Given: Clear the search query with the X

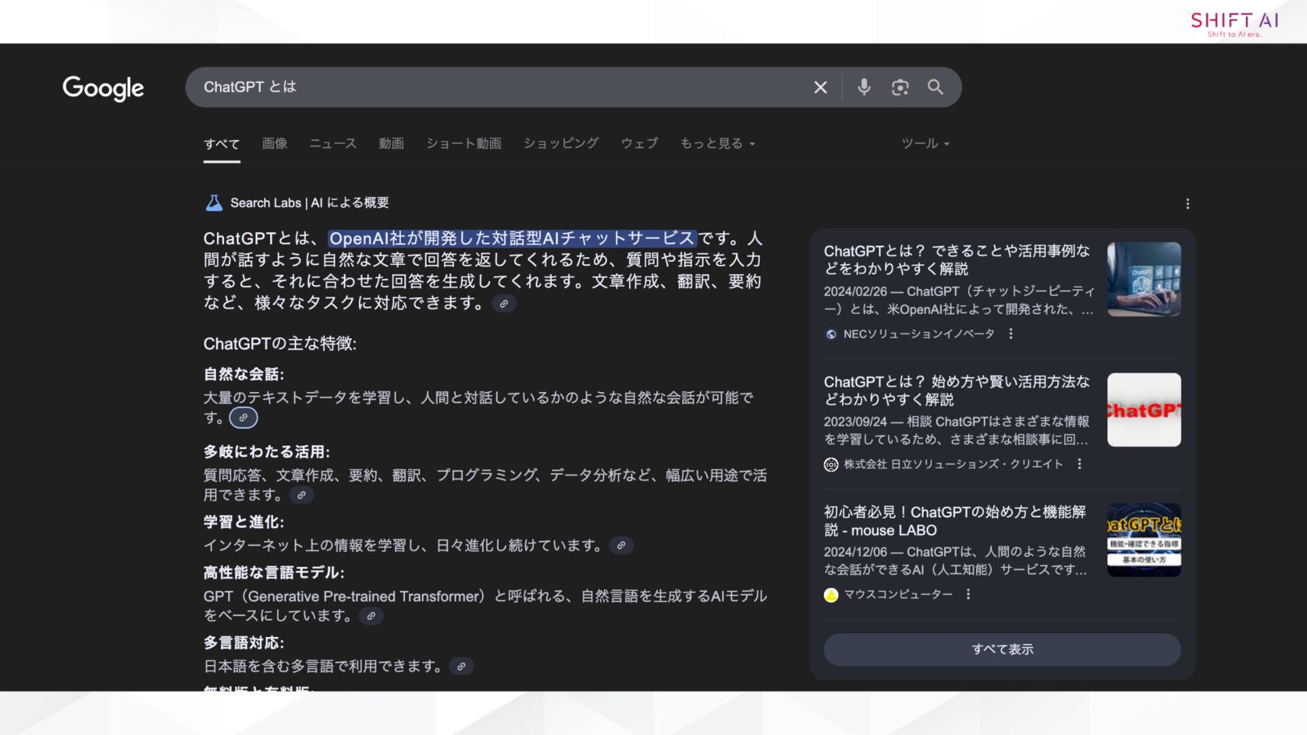Looking at the screenshot, I should 820,87.
